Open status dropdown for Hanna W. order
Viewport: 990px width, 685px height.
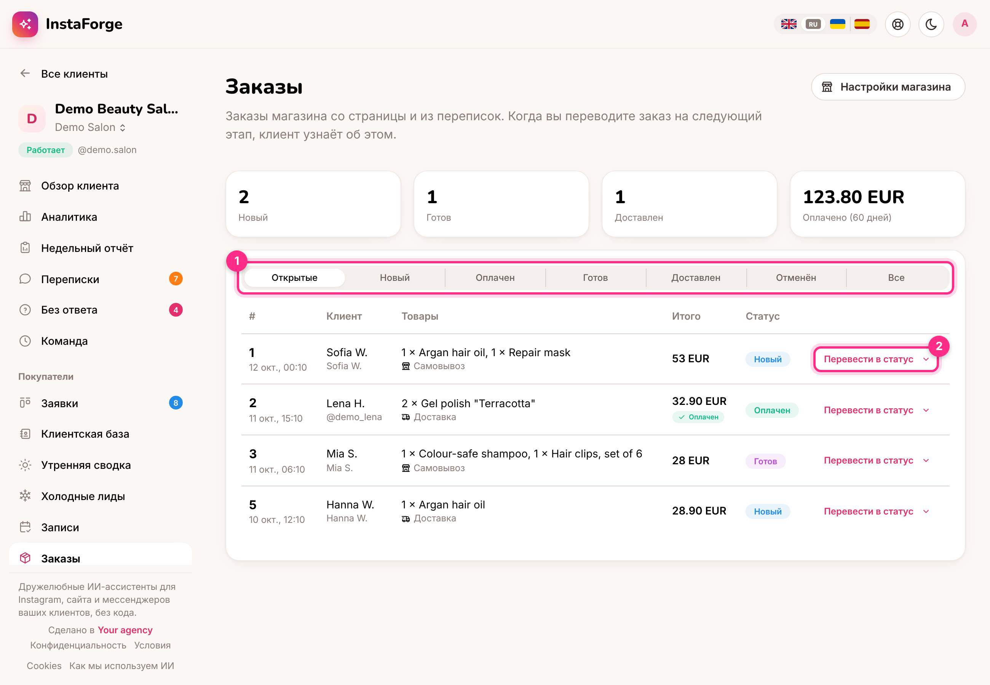click(876, 511)
